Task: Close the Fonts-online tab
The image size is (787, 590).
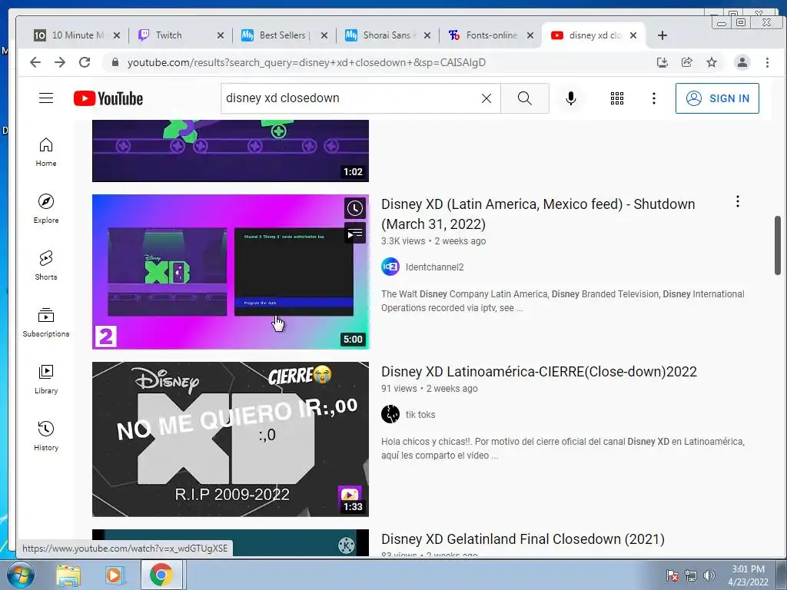Action: [530, 35]
